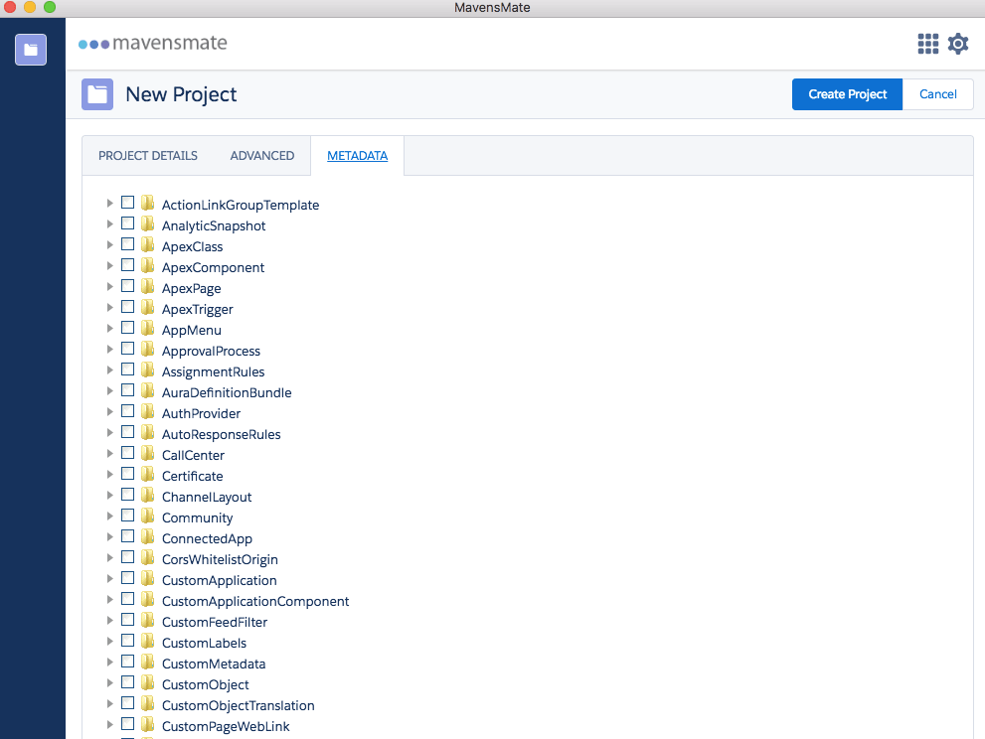Viewport: 985px width, 739px height.
Task: Click ConnectedApp folder icon
Action: [148, 536]
